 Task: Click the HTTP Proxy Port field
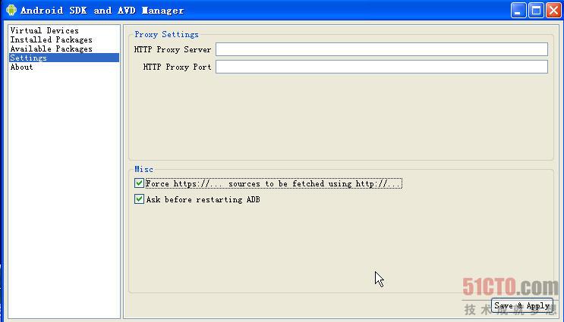[382, 67]
